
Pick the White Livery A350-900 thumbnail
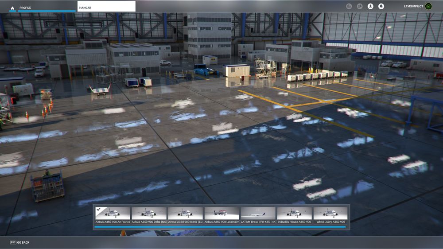[x=330, y=213]
